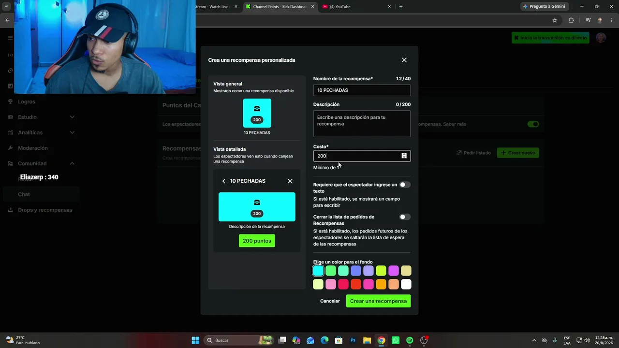Toggle Cerrar la lista de pedidos de Recompensas

coord(405,217)
